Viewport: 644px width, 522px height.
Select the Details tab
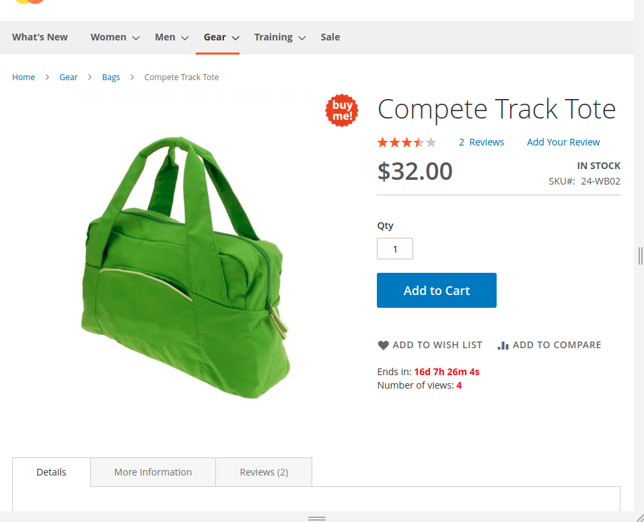tap(51, 472)
